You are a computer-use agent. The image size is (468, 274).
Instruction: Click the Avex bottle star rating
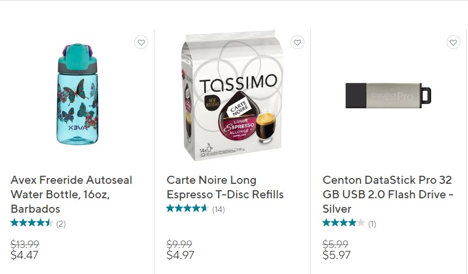coord(32,223)
